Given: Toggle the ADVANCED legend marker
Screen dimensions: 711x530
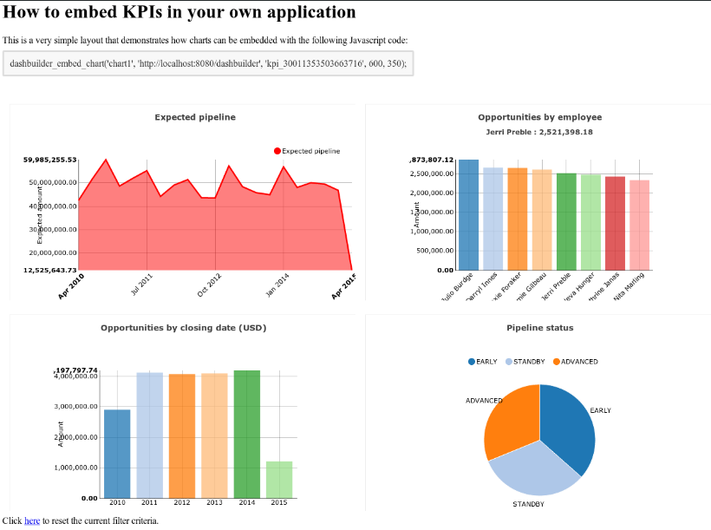Looking at the screenshot, I should [x=556, y=361].
